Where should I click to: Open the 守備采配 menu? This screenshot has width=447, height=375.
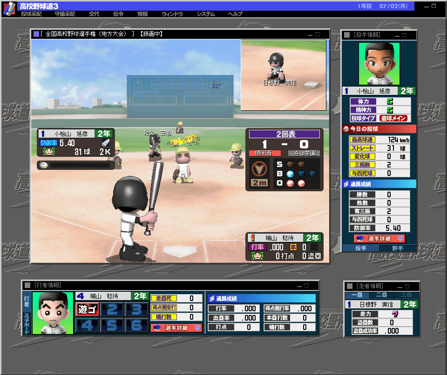tap(64, 14)
